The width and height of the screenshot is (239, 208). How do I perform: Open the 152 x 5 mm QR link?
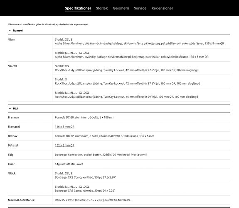64,145
